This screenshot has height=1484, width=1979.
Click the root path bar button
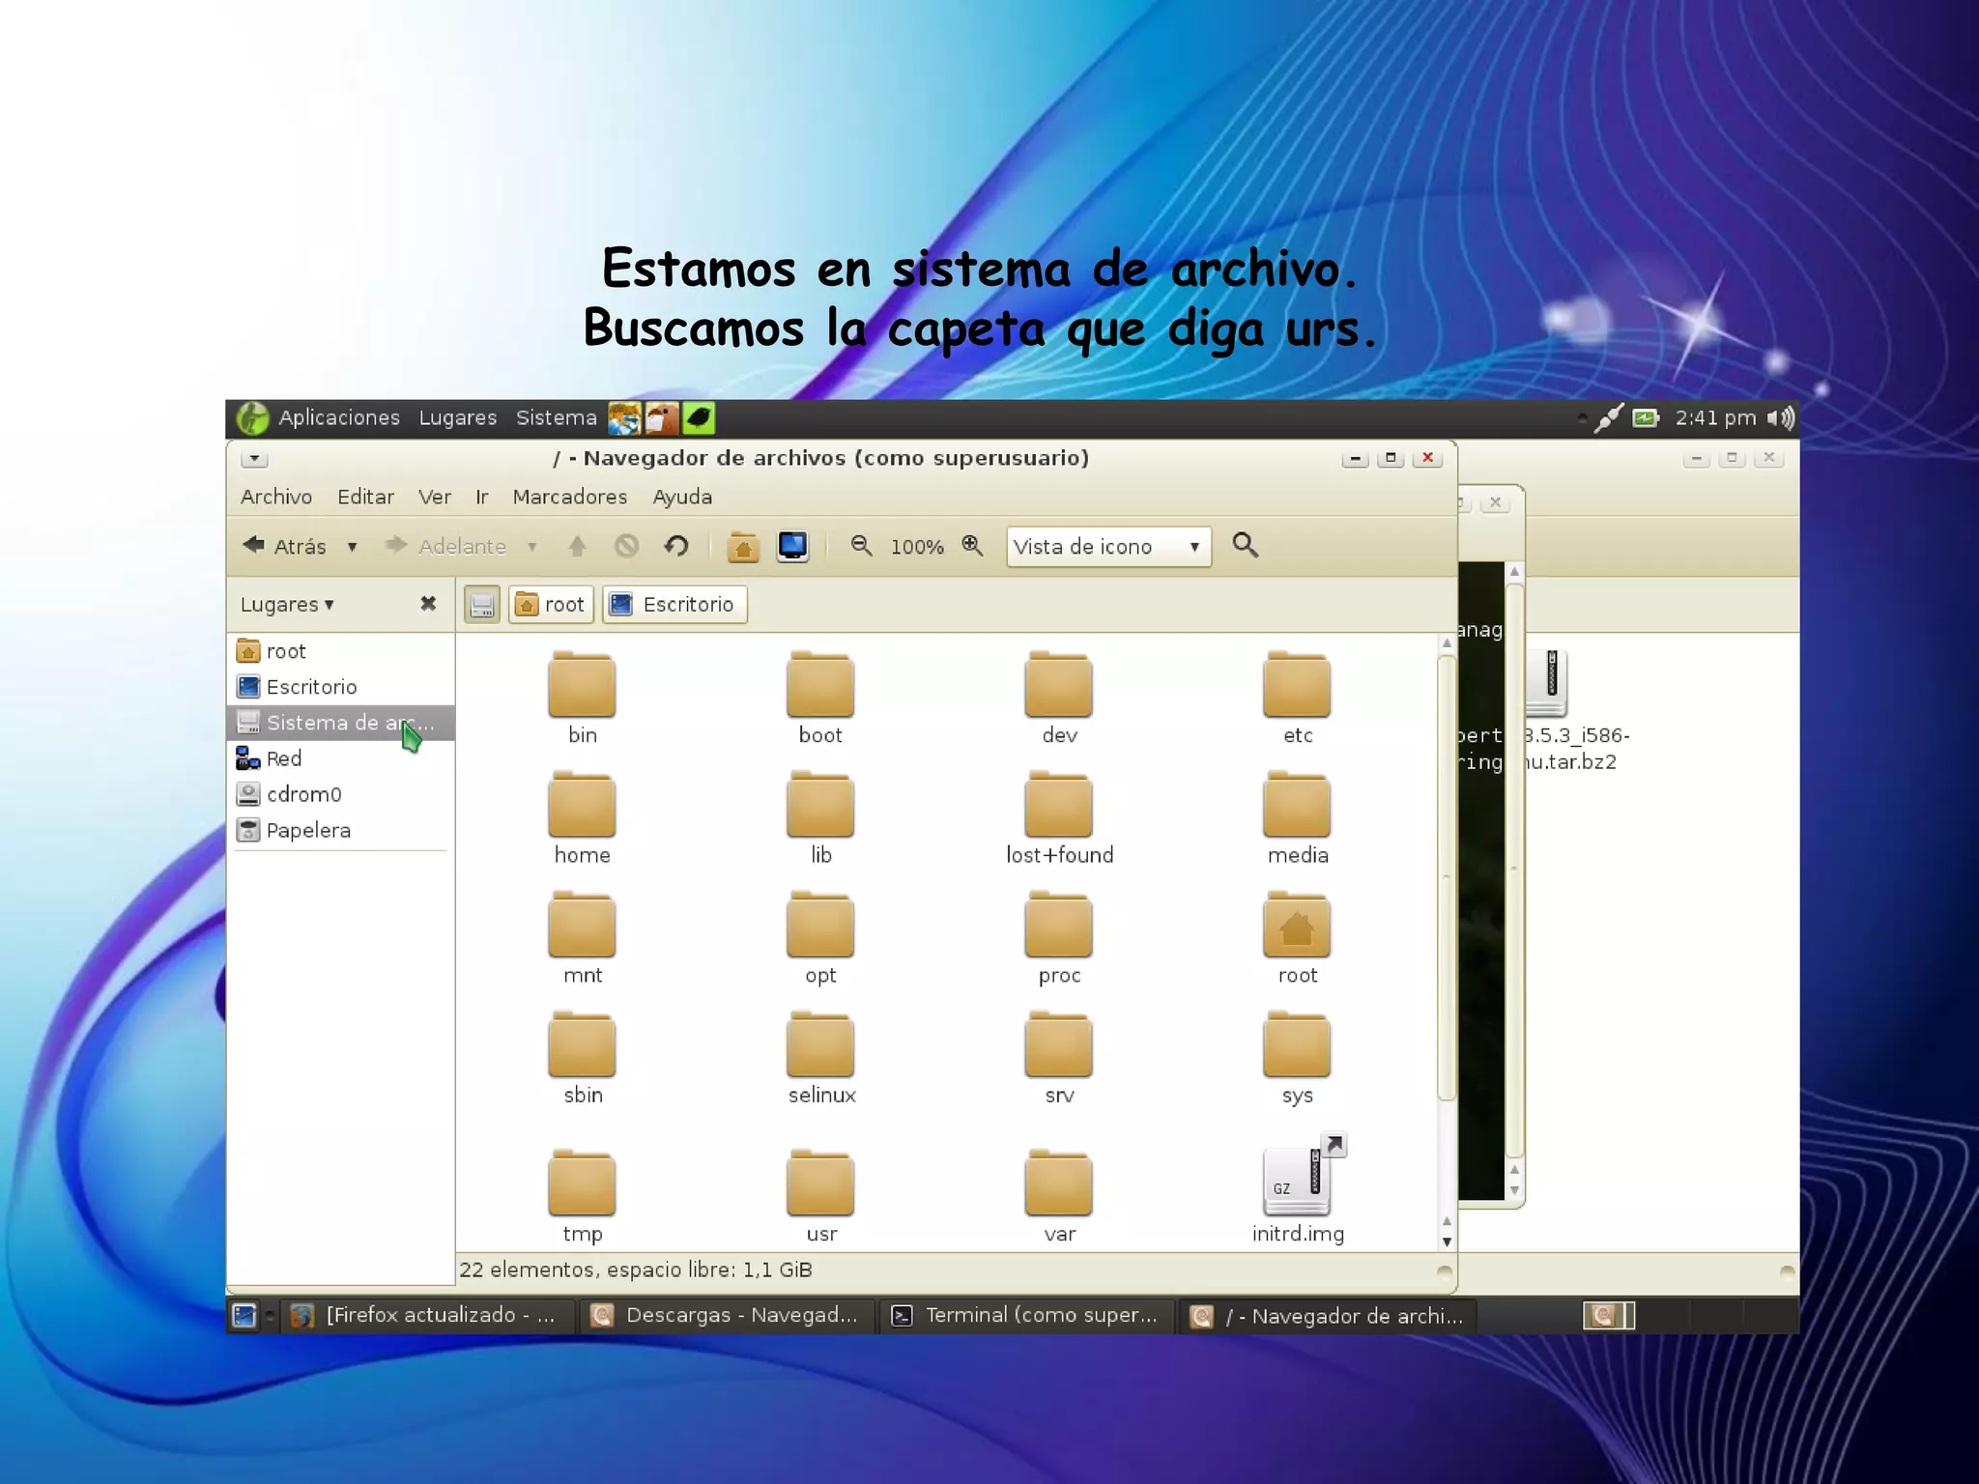pyautogui.click(x=551, y=605)
